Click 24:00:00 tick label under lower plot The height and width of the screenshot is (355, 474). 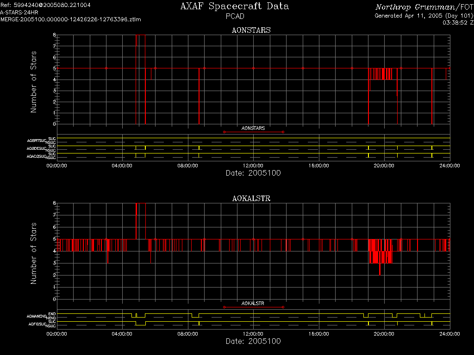tap(449, 334)
